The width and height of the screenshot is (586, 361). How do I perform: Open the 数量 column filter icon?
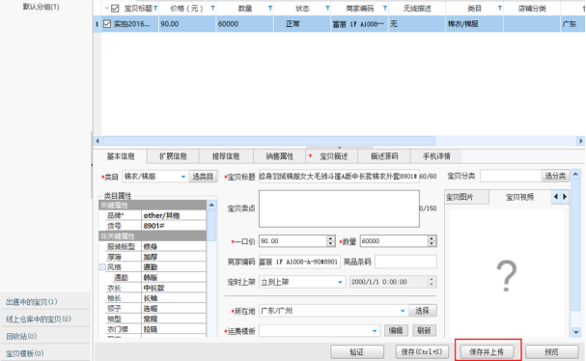click(270, 9)
